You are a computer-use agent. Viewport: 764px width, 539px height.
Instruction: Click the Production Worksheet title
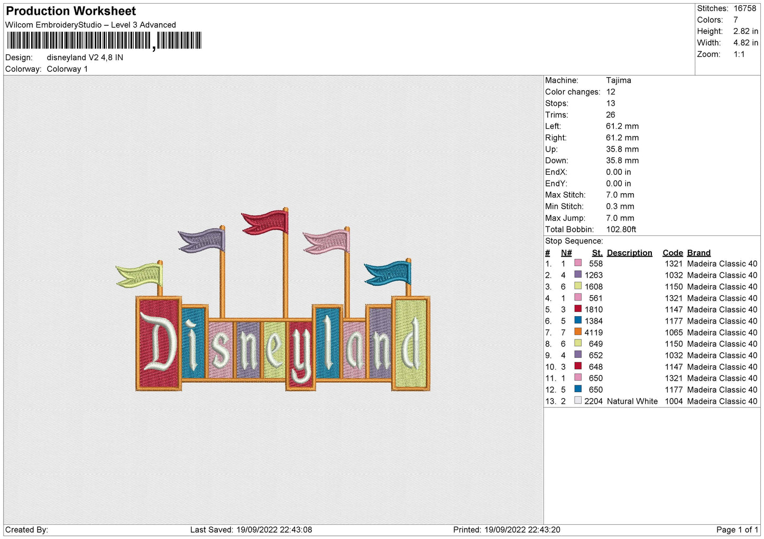71,11
